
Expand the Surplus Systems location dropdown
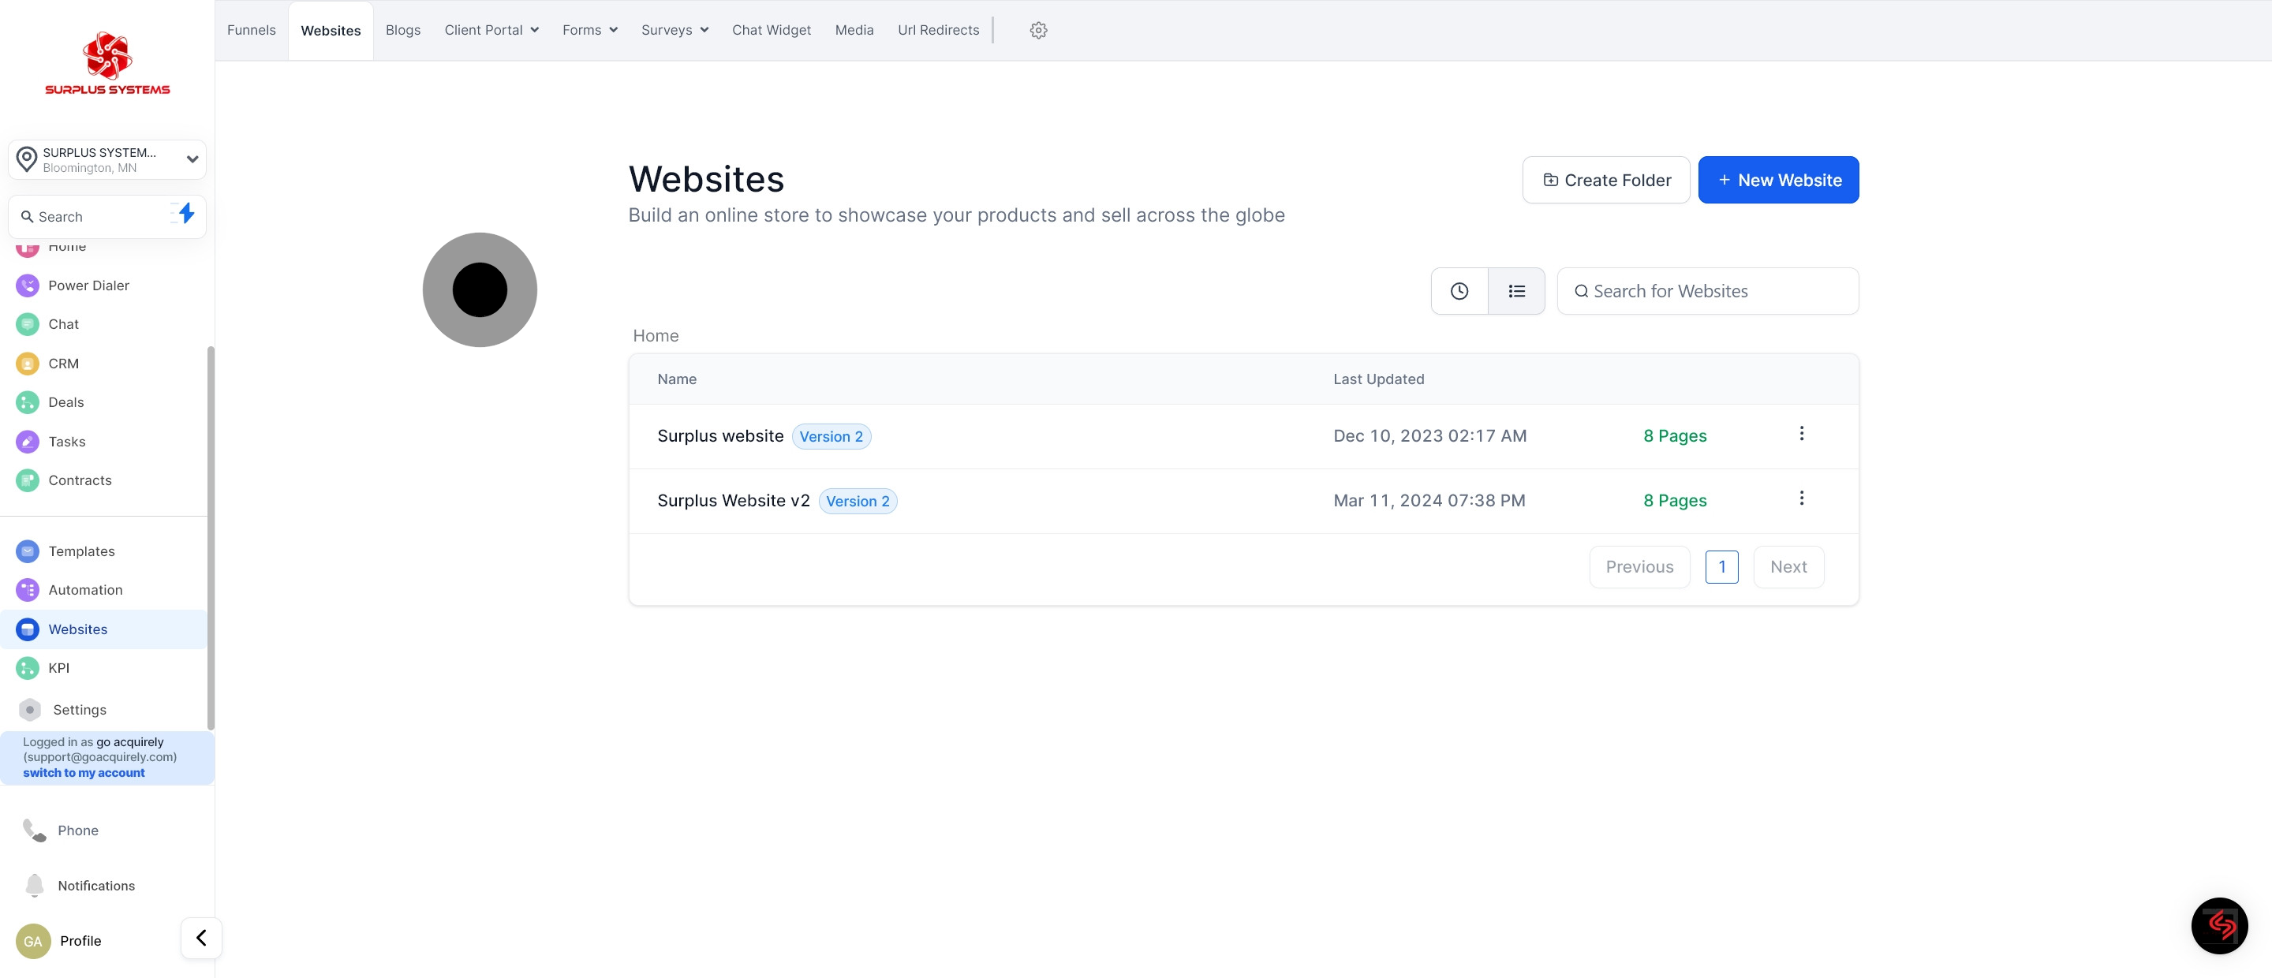[192, 159]
